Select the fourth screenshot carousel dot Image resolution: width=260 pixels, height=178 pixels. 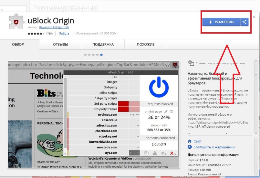tap(97, 55)
